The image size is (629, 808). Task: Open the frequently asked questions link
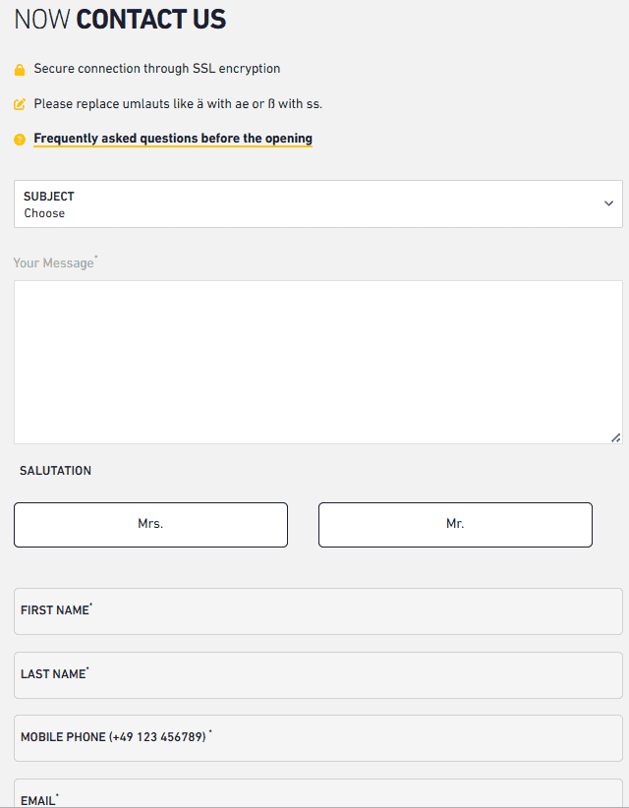tap(172, 138)
